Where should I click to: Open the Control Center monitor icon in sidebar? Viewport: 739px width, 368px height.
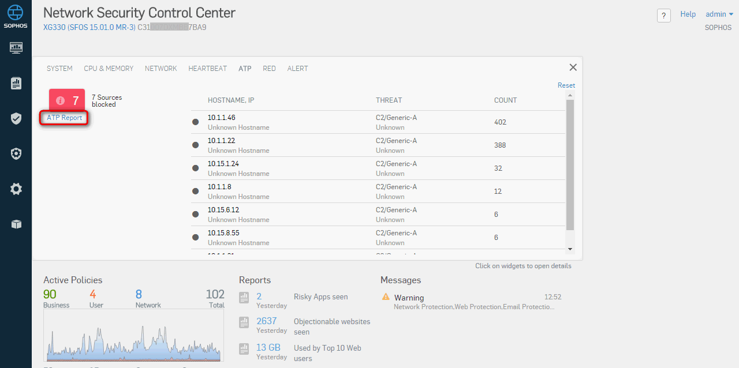(16, 47)
